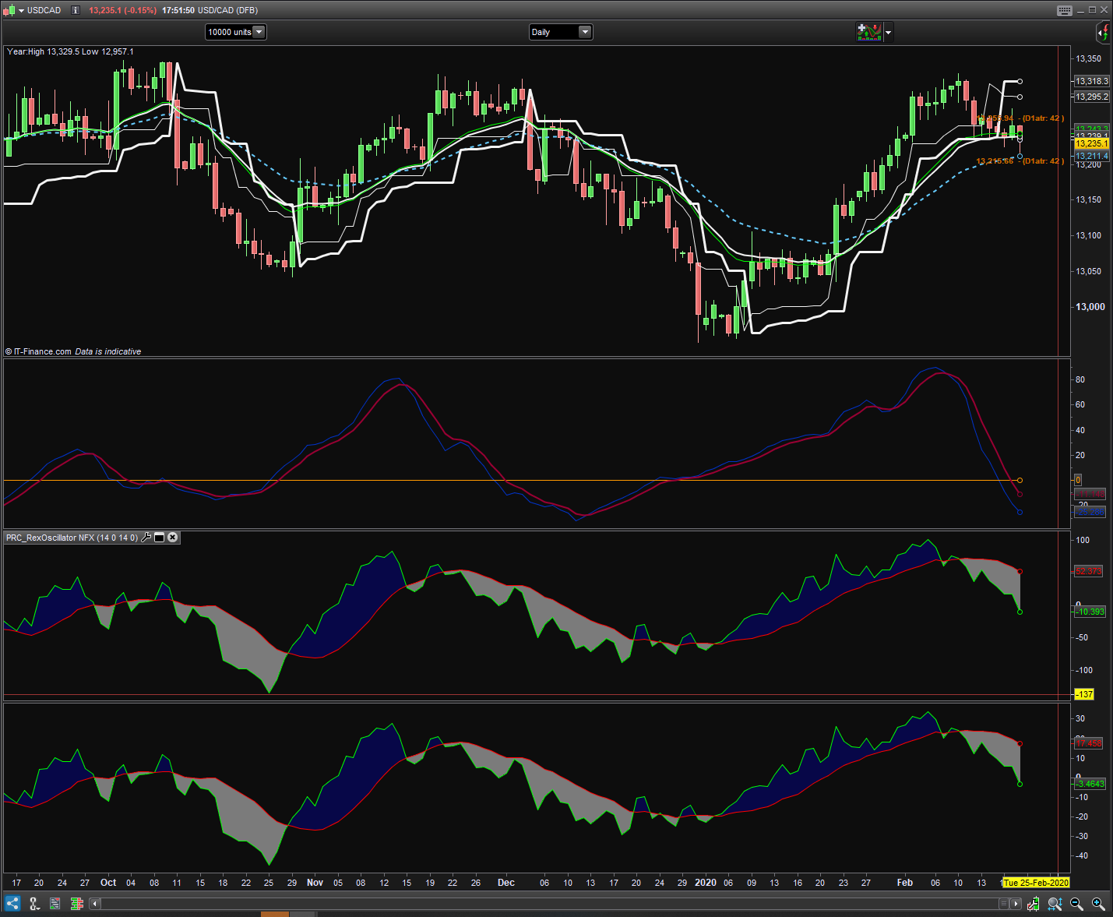The image size is (1113, 917).
Task: Open the on-screen keyboard icon in title bar
Action: [x=1064, y=10]
